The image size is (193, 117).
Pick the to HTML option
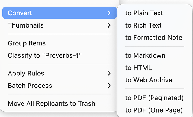point(138,68)
